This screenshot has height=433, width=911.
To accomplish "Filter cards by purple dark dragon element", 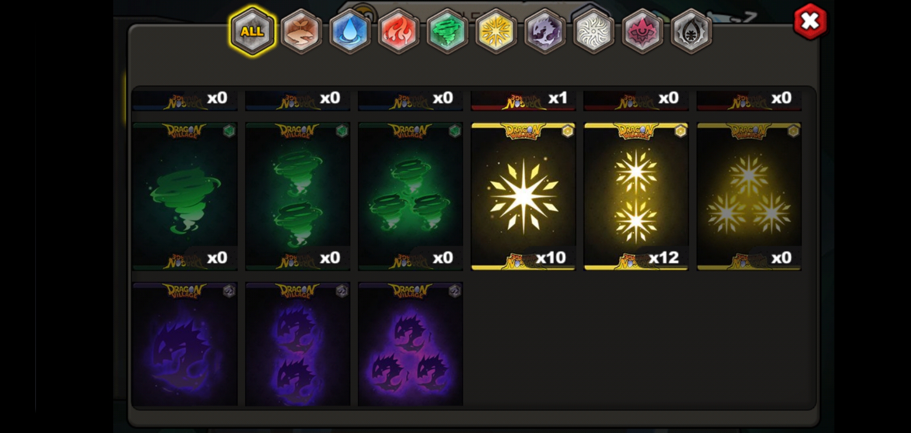I will click(545, 31).
